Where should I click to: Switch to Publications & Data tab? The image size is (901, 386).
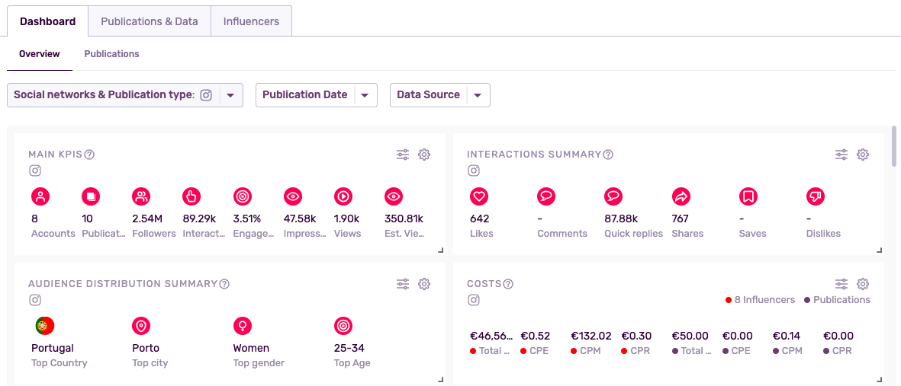(x=150, y=21)
